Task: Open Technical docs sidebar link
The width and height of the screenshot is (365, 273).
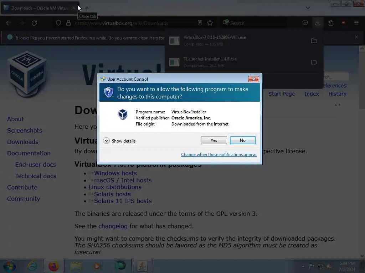Action: coord(36,176)
